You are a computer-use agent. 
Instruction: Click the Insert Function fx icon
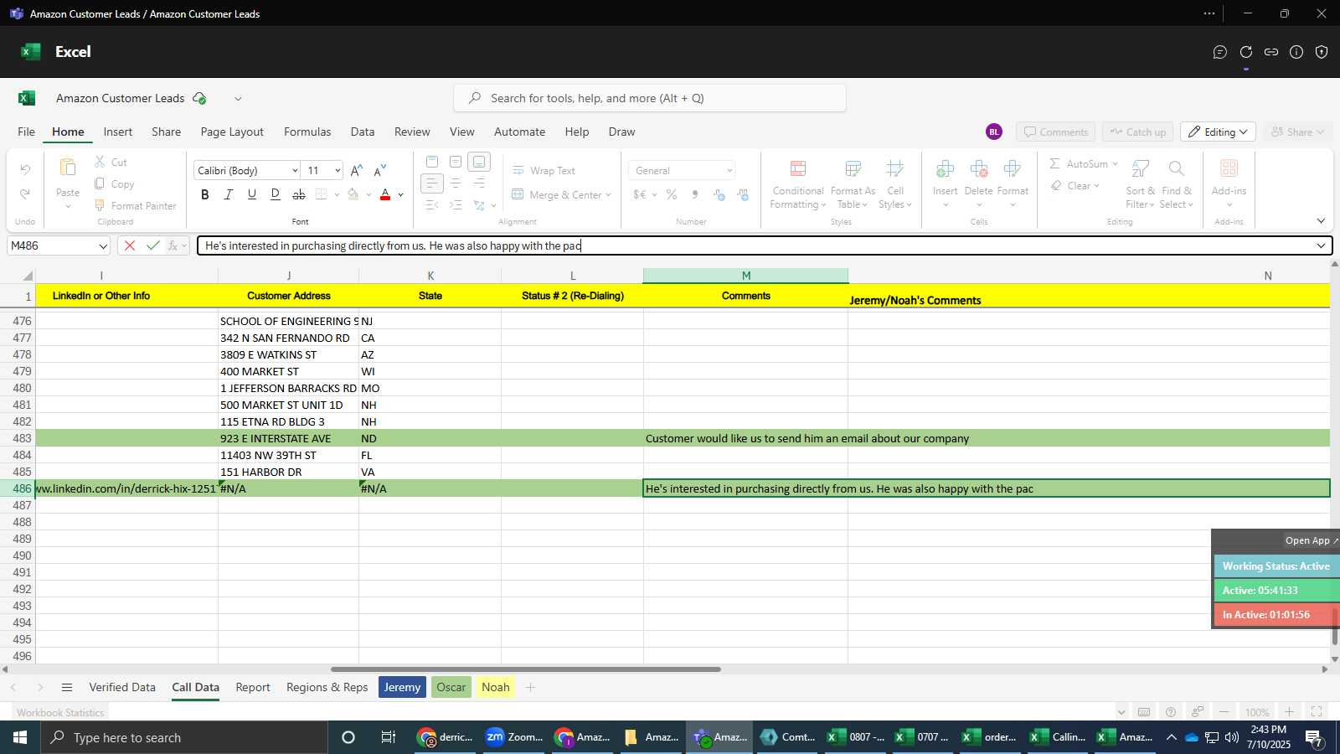click(x=173, y=245)
